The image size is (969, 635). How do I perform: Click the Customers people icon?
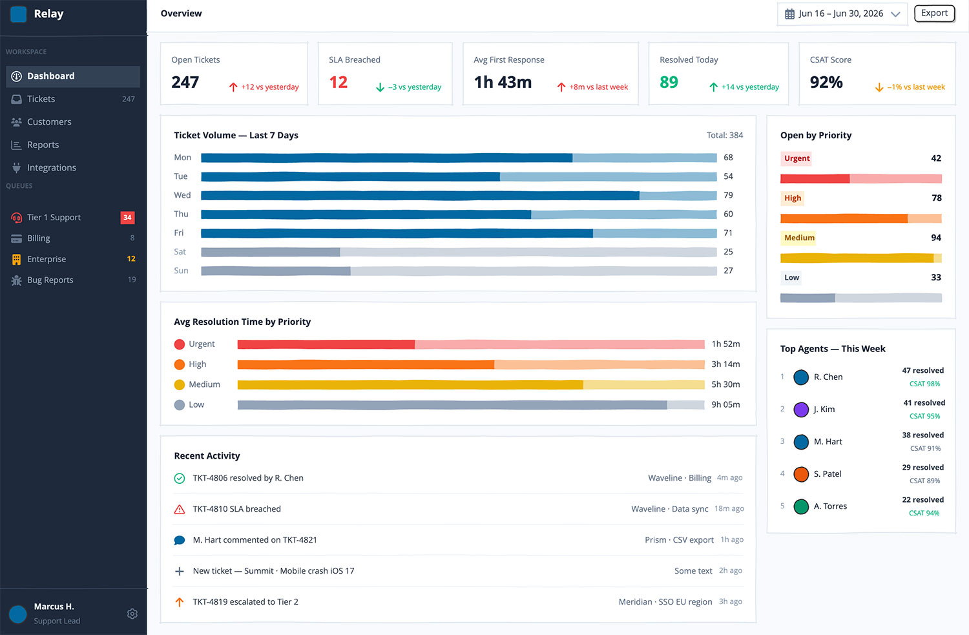(x=17, y=122)
